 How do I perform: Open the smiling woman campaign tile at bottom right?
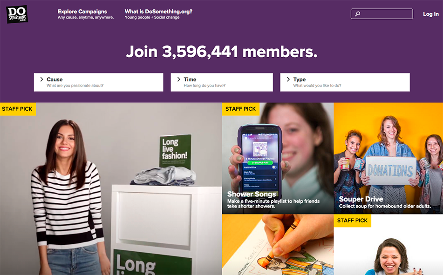pyautogui.click(x=388, y=244)
